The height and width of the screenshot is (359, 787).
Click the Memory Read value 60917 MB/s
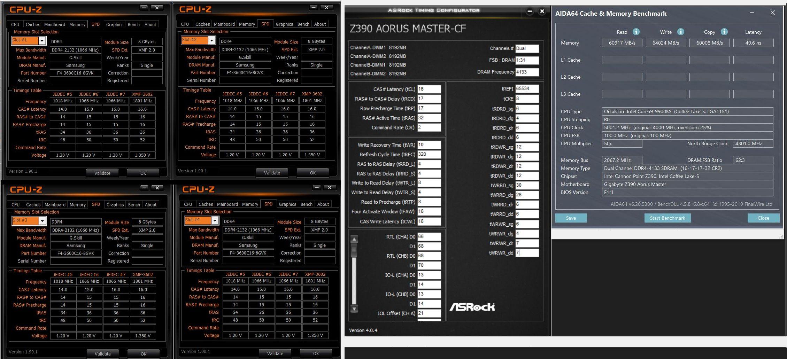pyautogui.click(x=622, y=43)
